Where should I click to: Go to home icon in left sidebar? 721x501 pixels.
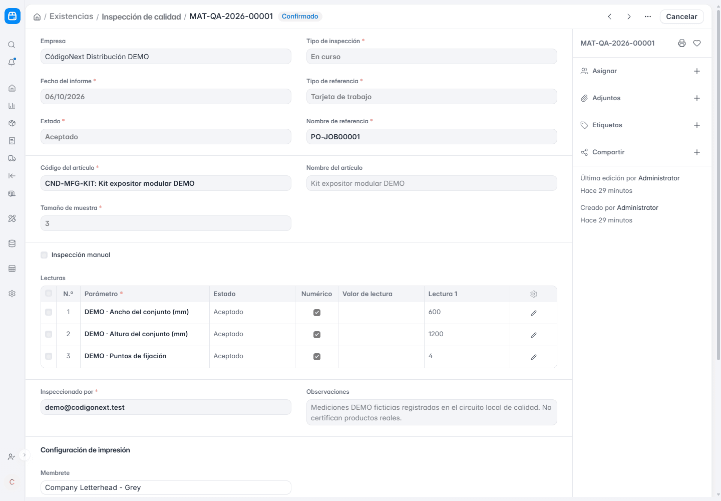point(12,88)
